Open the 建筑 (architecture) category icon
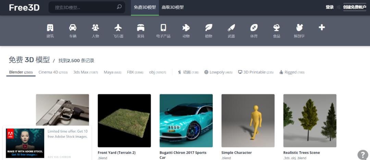Screen dimensions: 370x160 50,28
